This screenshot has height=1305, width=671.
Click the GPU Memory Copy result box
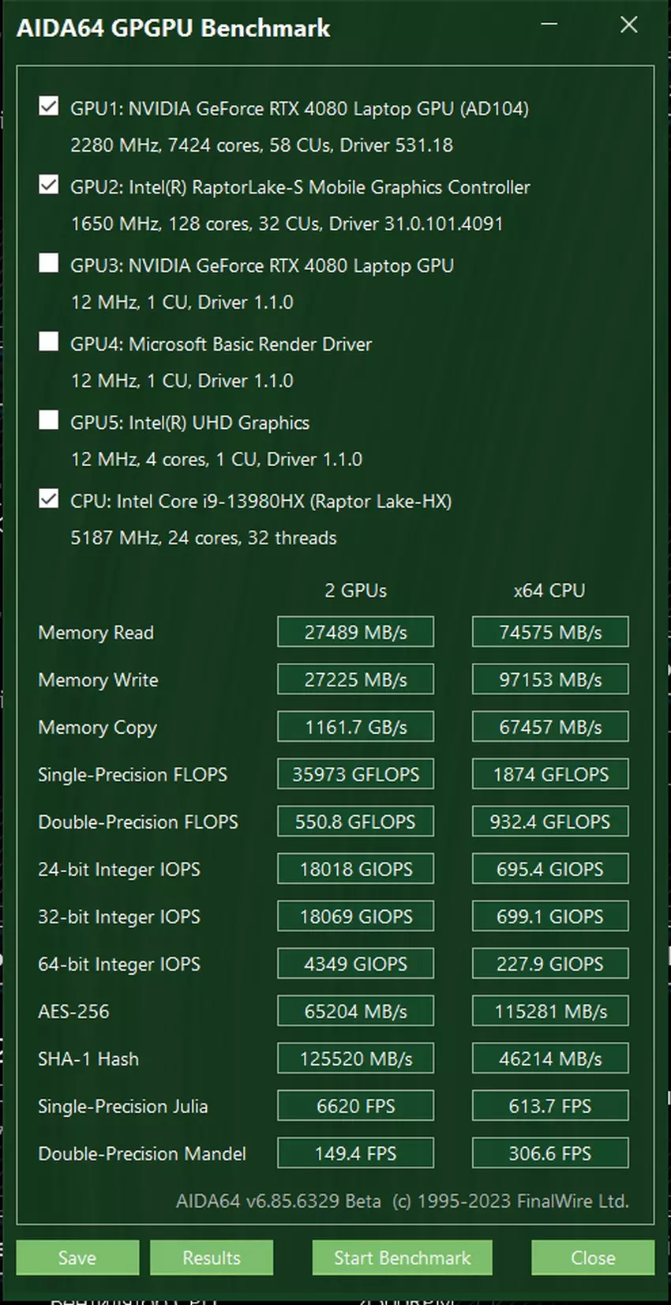point(355,727)
